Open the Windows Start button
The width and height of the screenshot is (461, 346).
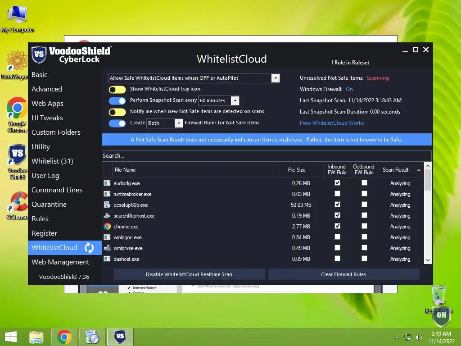[x=11, y=337]
